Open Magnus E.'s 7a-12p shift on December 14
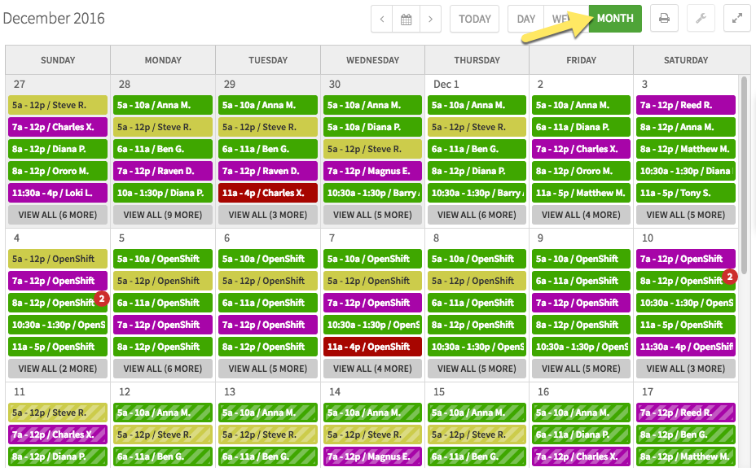This screenshot has height=476, width=756. click(372, 456)
